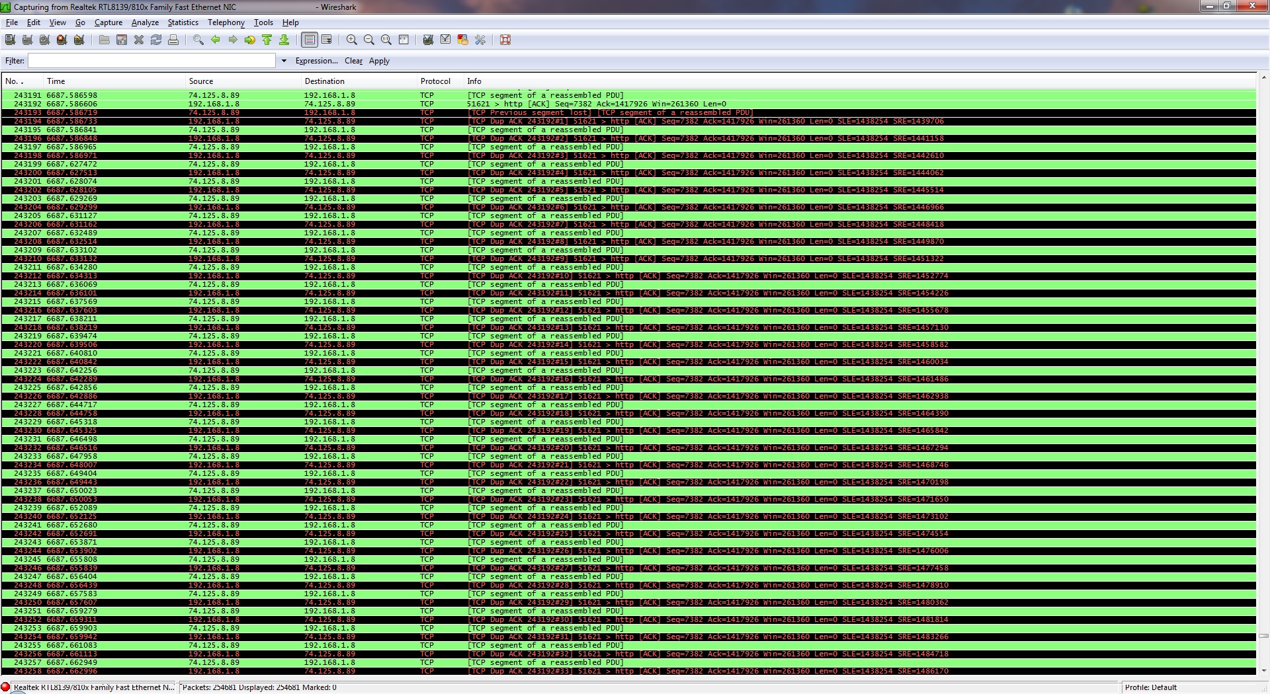Toggle packet list colorize mode
1270x694 pixels.
point(310,40)
